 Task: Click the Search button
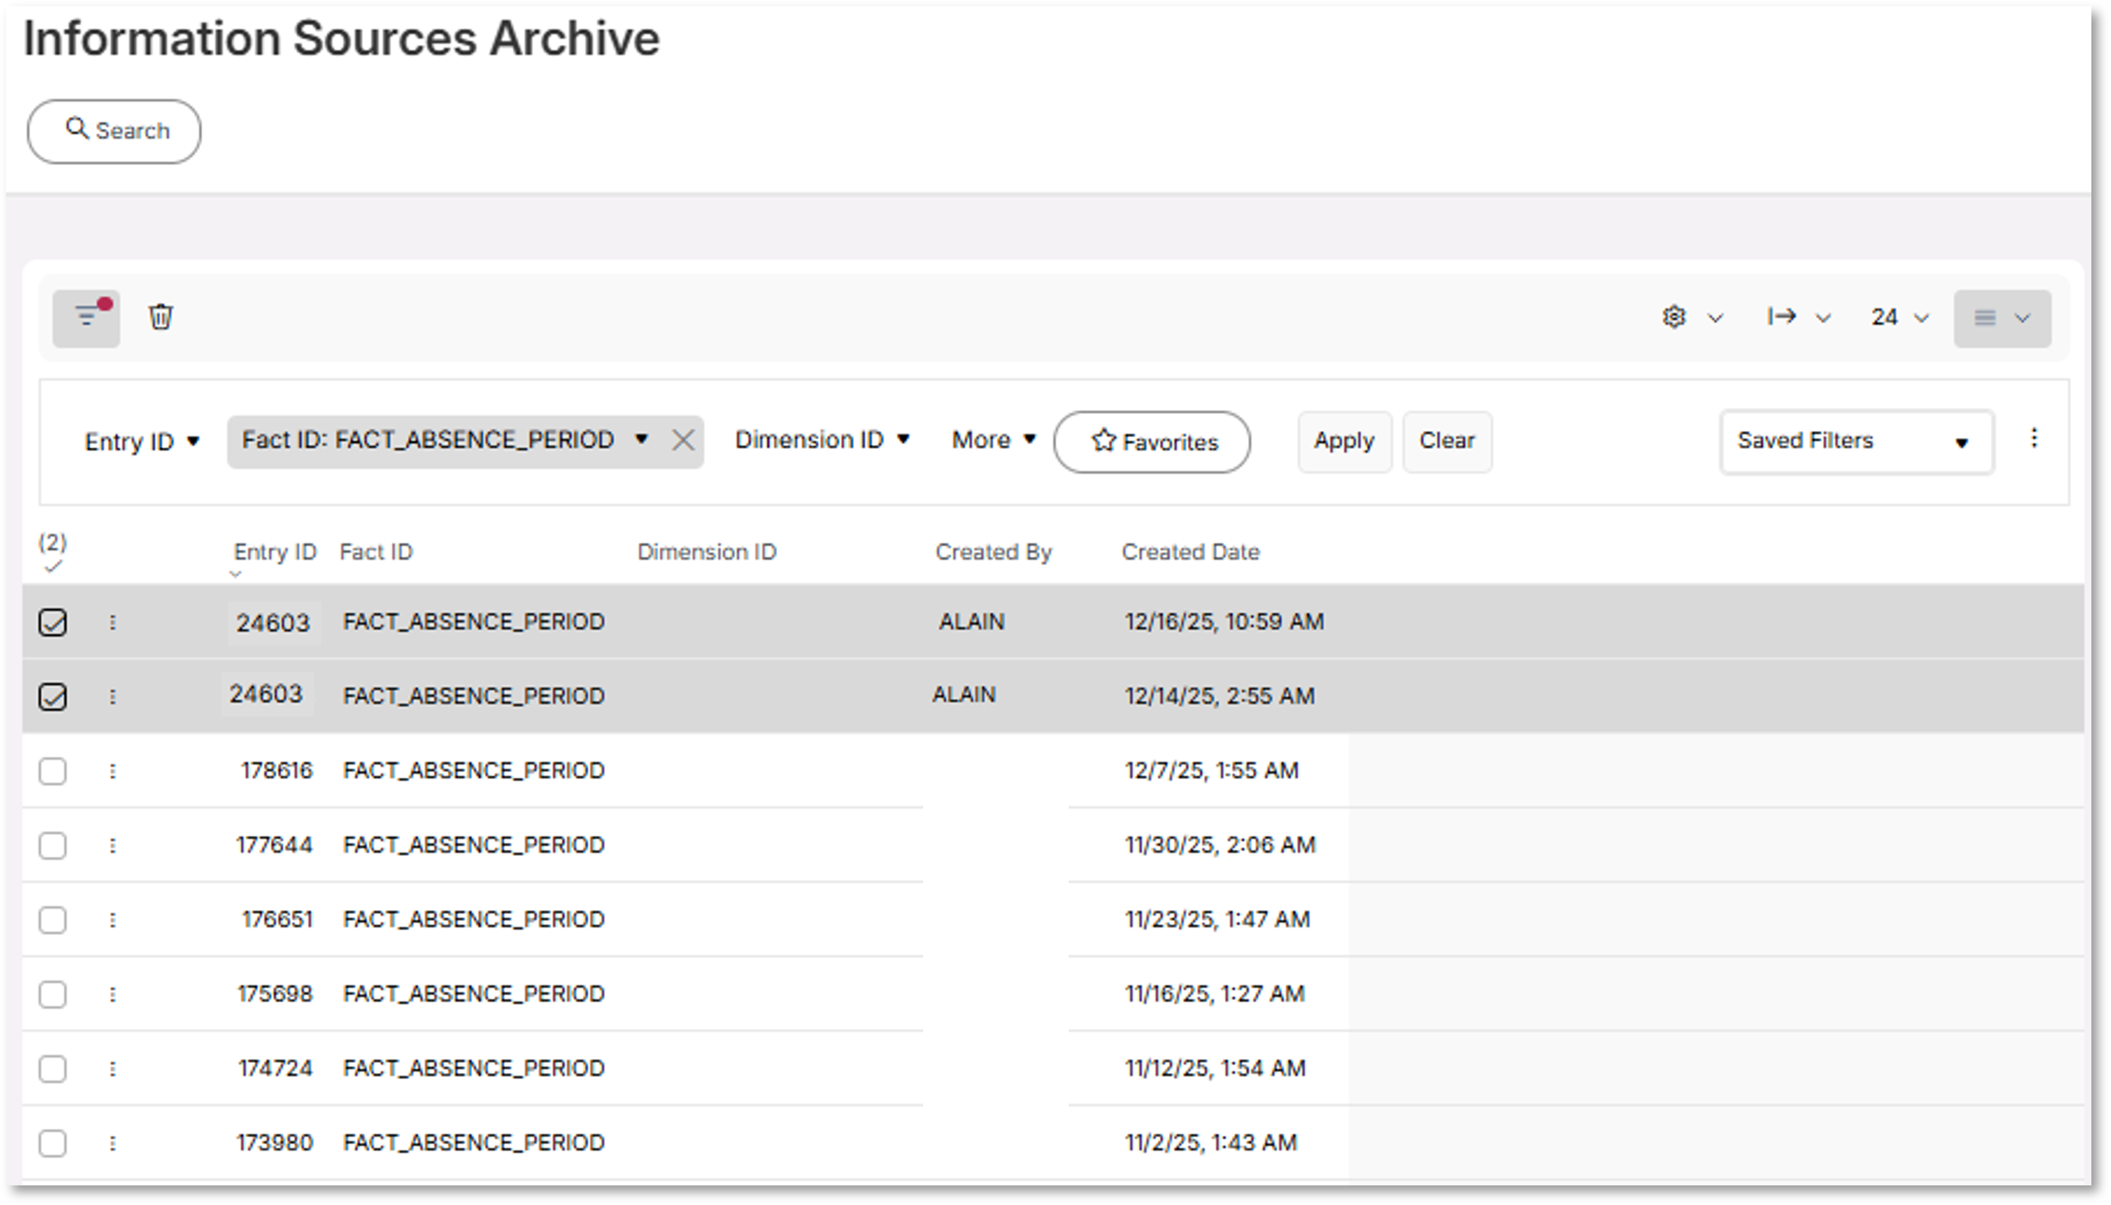point(114,131)
